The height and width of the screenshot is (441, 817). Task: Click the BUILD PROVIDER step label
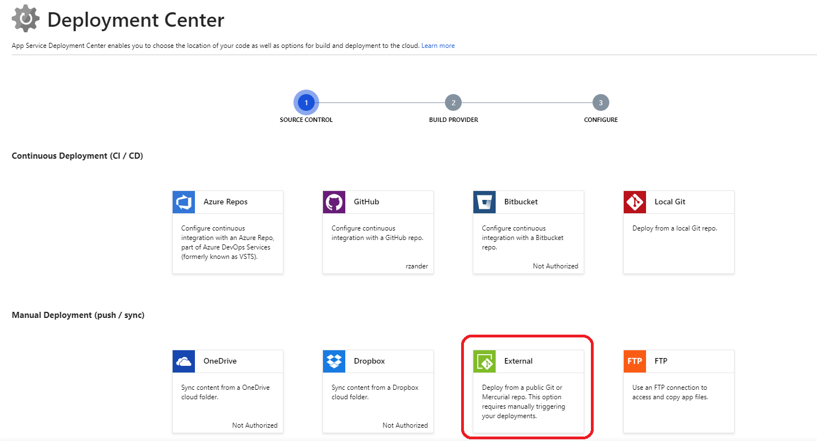453,120
